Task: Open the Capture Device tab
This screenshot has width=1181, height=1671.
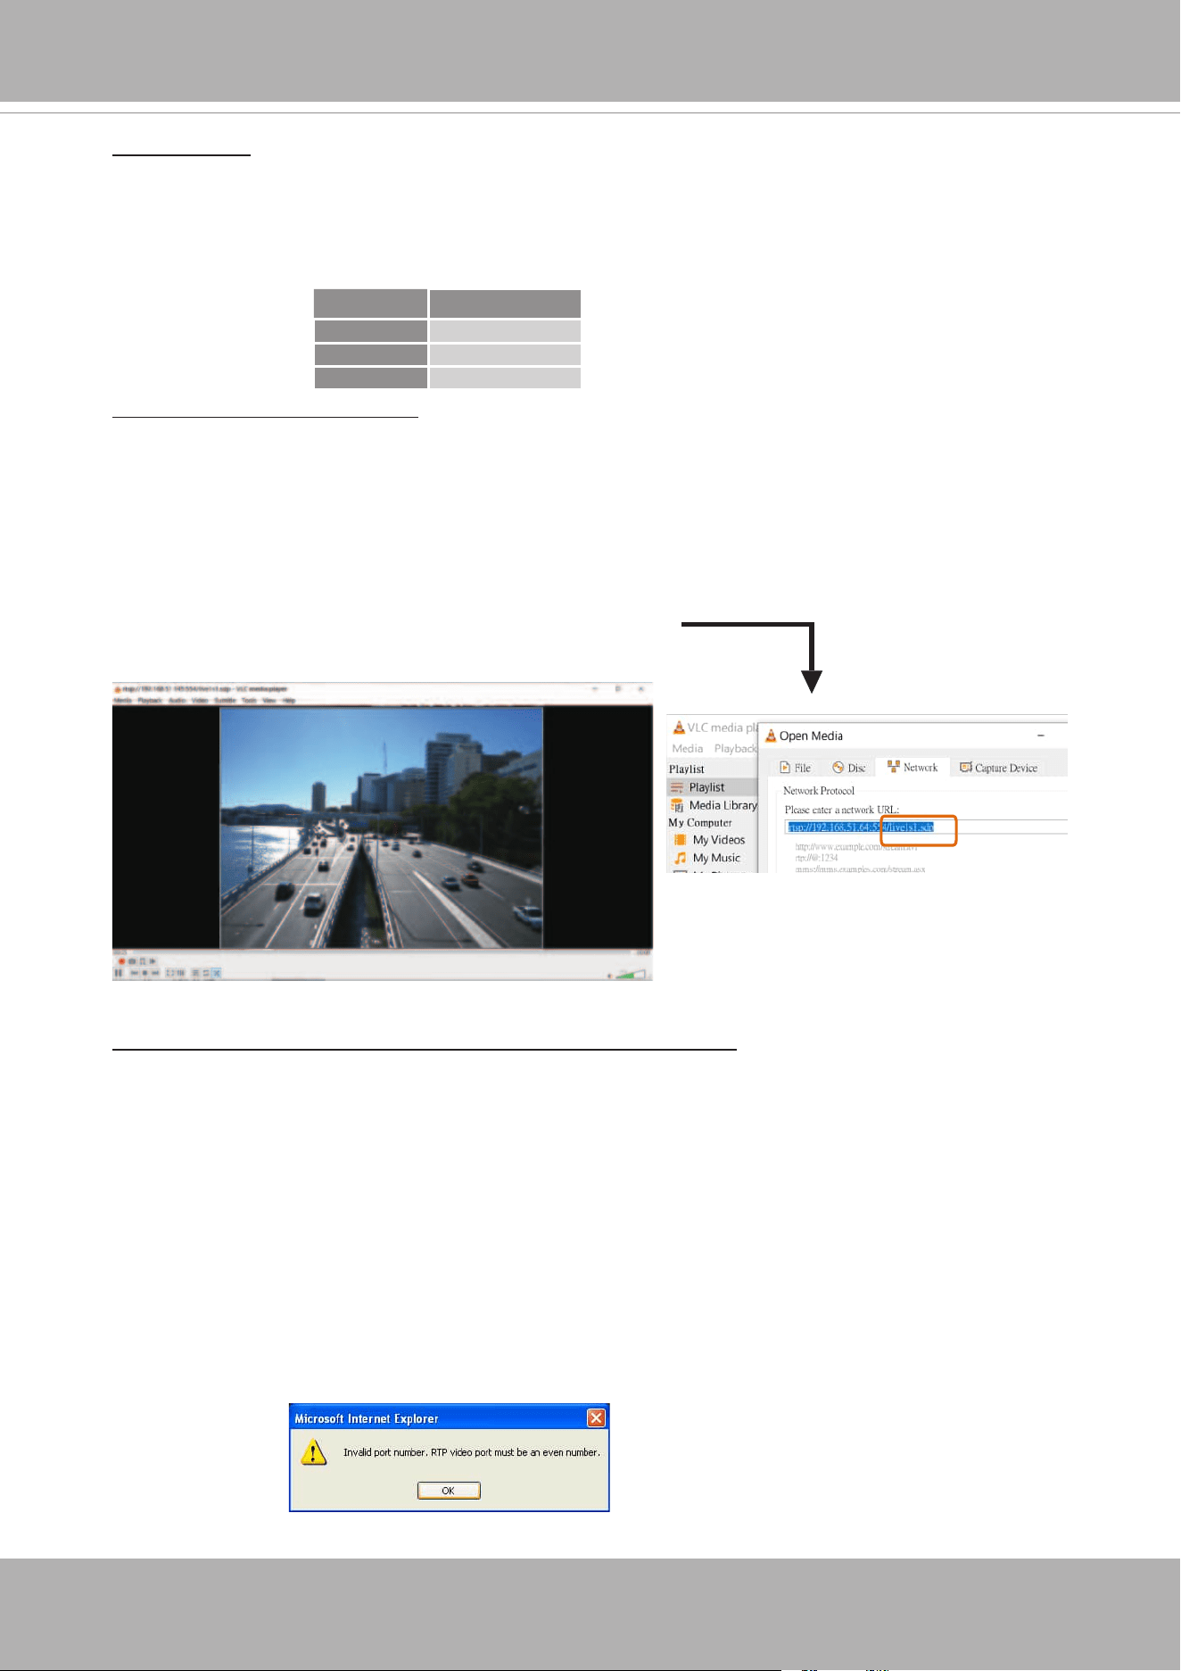Action: pyautogui.click(x=998, y=768)
